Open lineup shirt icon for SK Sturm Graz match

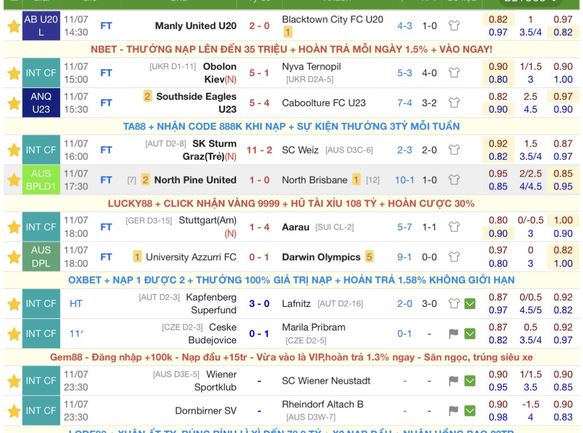click(x=454, y=150)
